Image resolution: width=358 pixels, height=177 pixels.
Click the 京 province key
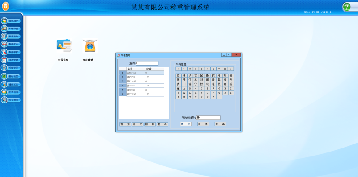click(179, 75)
